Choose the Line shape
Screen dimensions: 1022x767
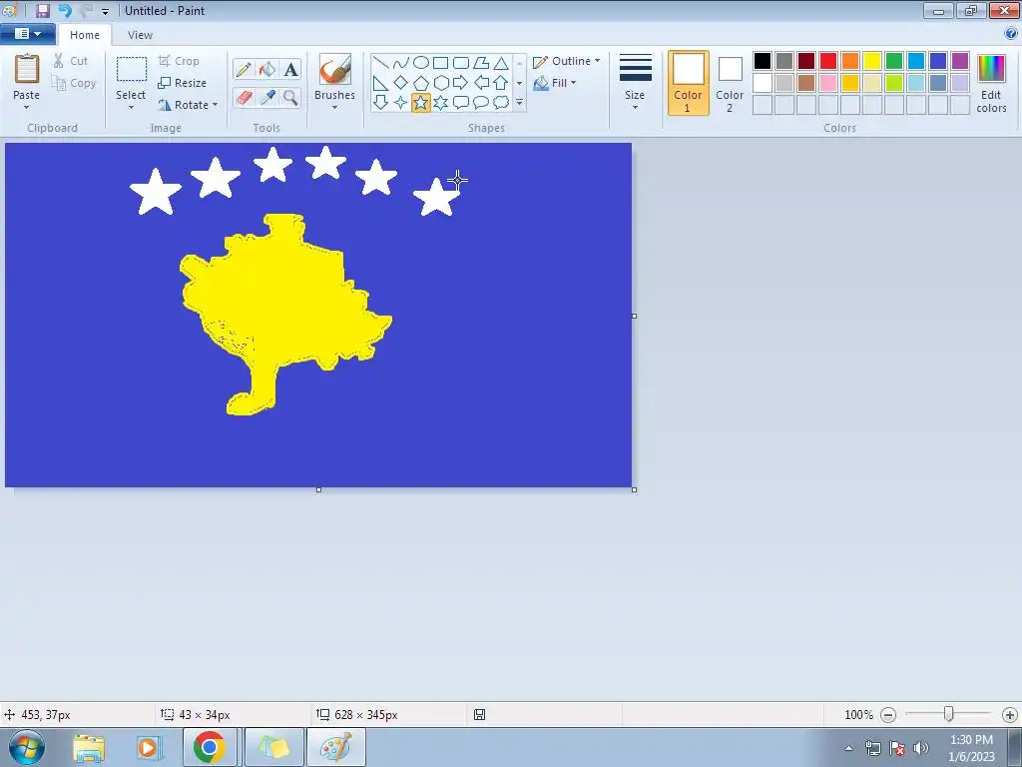pyautogui.click(x=380, y=63)
